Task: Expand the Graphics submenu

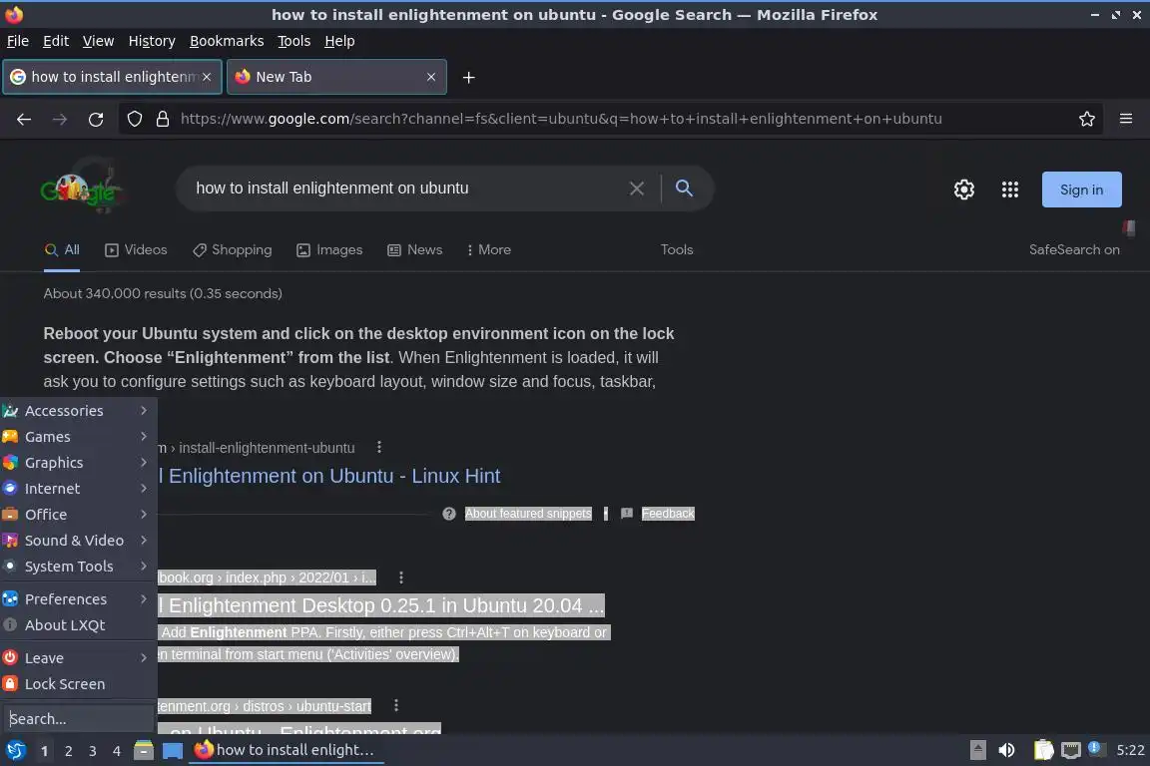Action: pyautogui.click(x=79, y=463)
